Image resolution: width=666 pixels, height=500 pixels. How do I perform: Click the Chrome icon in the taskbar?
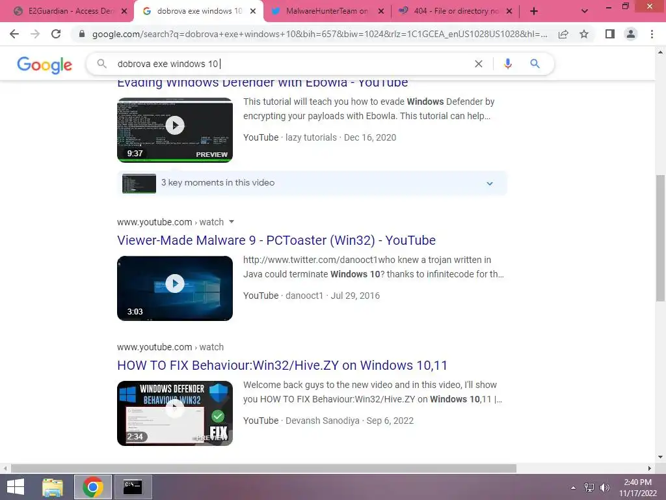(93, 487)
